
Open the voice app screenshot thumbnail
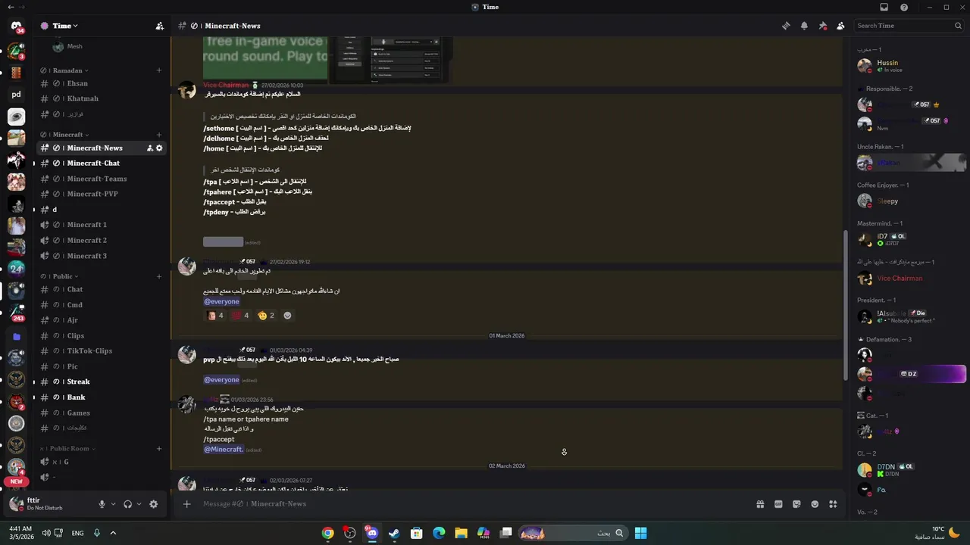[390, 59]
